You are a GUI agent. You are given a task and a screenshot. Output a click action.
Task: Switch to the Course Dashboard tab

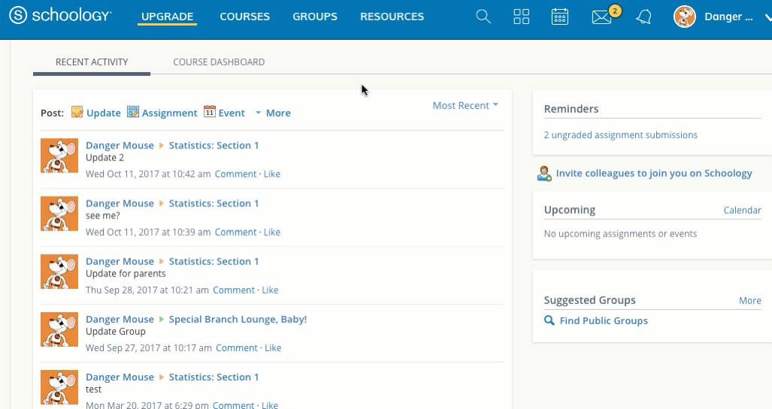click(x=219, y=62)
